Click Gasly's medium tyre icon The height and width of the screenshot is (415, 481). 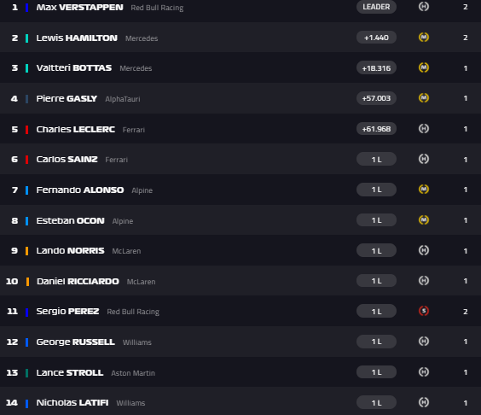(x=424, y=98)
